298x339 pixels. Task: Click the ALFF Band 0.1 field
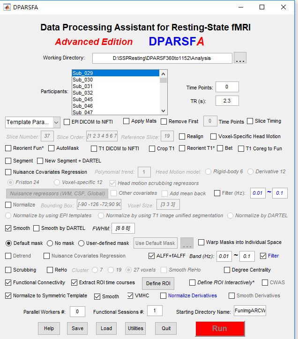pos(247,256)
